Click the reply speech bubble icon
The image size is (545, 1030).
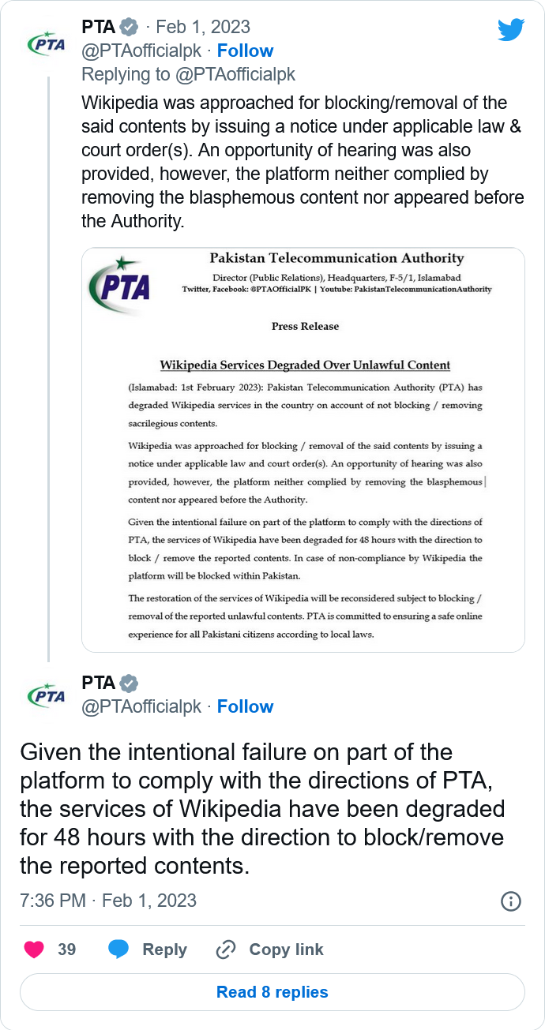[x=118, y=949]
